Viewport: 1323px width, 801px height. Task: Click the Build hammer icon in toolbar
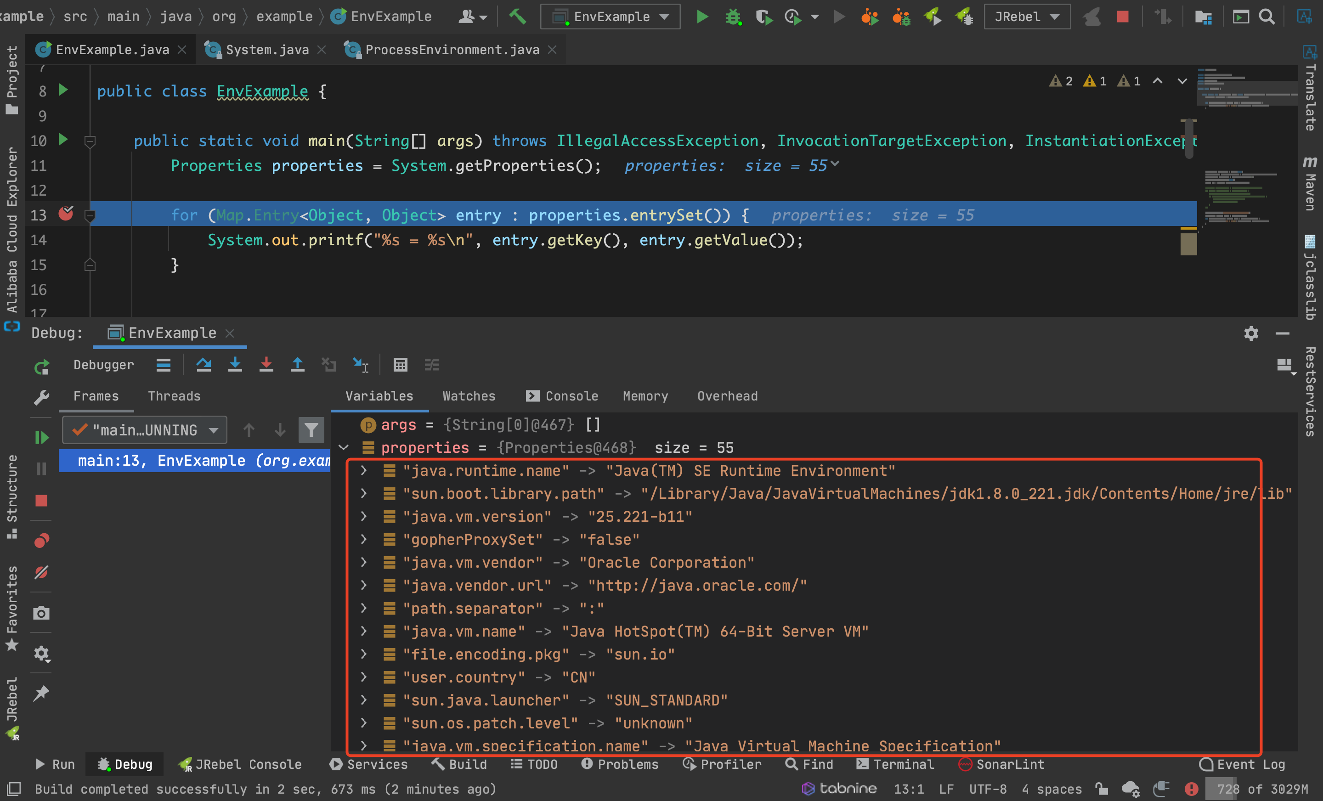pyautogui.click(x=518, y=17)
